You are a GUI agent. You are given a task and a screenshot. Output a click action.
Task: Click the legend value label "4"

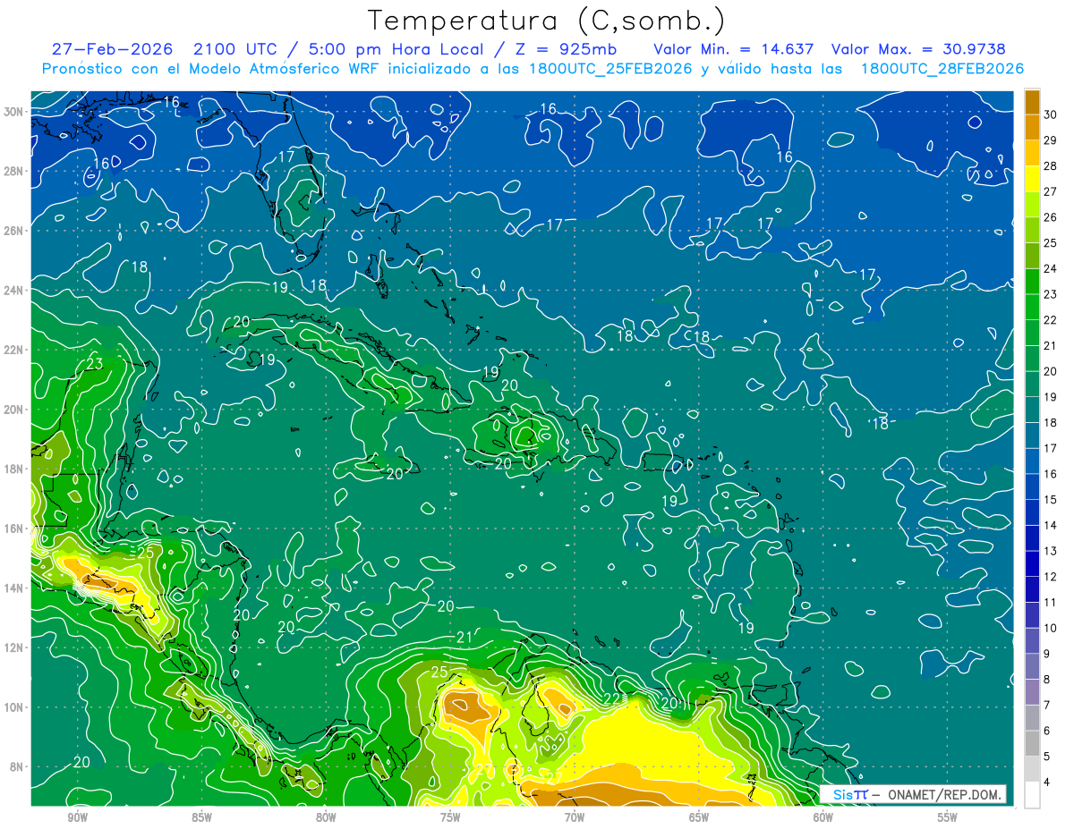click(1048, 782)
